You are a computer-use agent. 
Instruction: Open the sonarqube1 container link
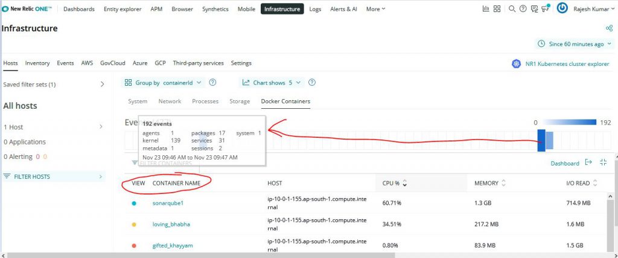(x=168, y=203)
